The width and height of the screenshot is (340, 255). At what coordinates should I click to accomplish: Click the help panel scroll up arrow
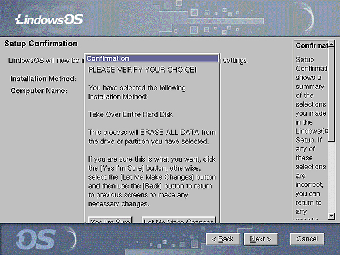pyautogui.click(x=331, y=44)
